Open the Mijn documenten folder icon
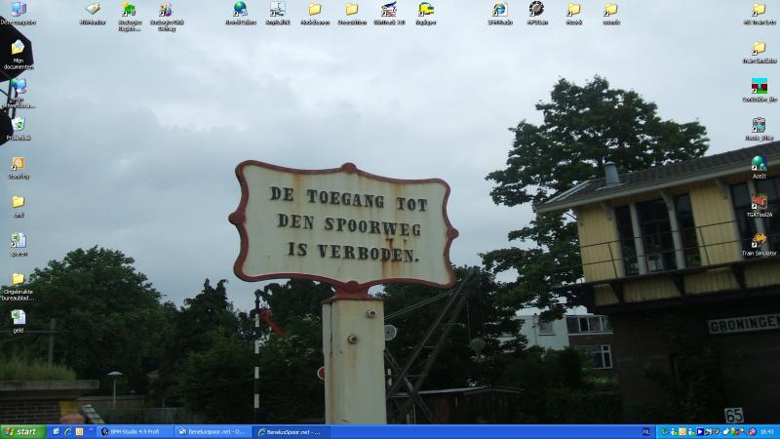The height and width of the screenshot is (439, 780). 18,55
